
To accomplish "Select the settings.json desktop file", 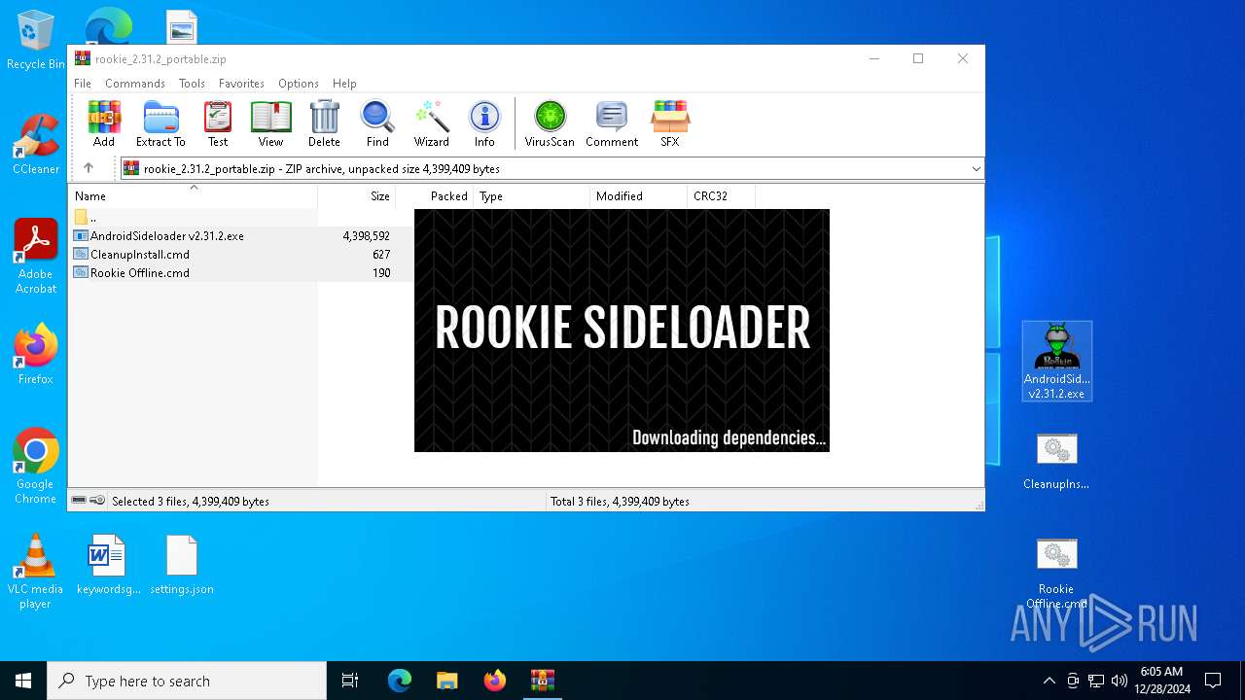I will 182,565.
